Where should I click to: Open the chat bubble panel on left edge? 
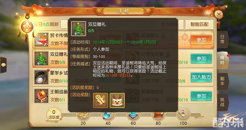3,65
